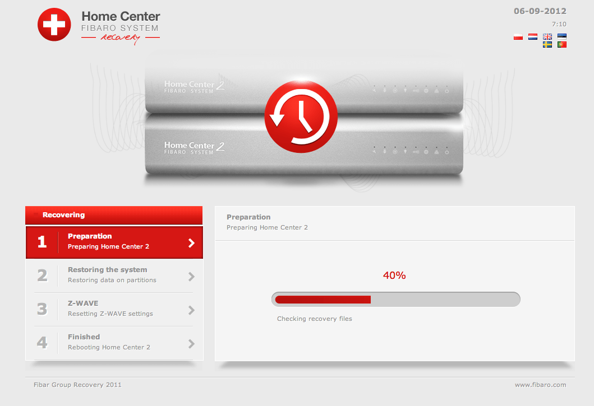Select the Finished step
The width and height of the screenshot is (594, 406).
click(x=114, y=343)
